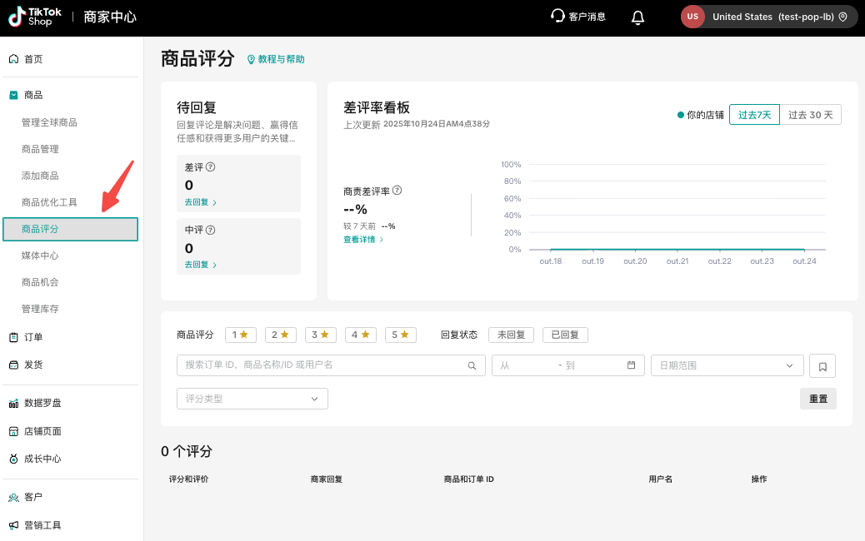This screenshot has height=541, width=865.
Task: Click the notification bell icon
Action: (637, 17)
